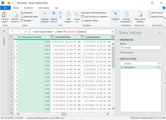
Task: Open Days Since First Pub filter dropdown
Action: (x=48, y=37)
